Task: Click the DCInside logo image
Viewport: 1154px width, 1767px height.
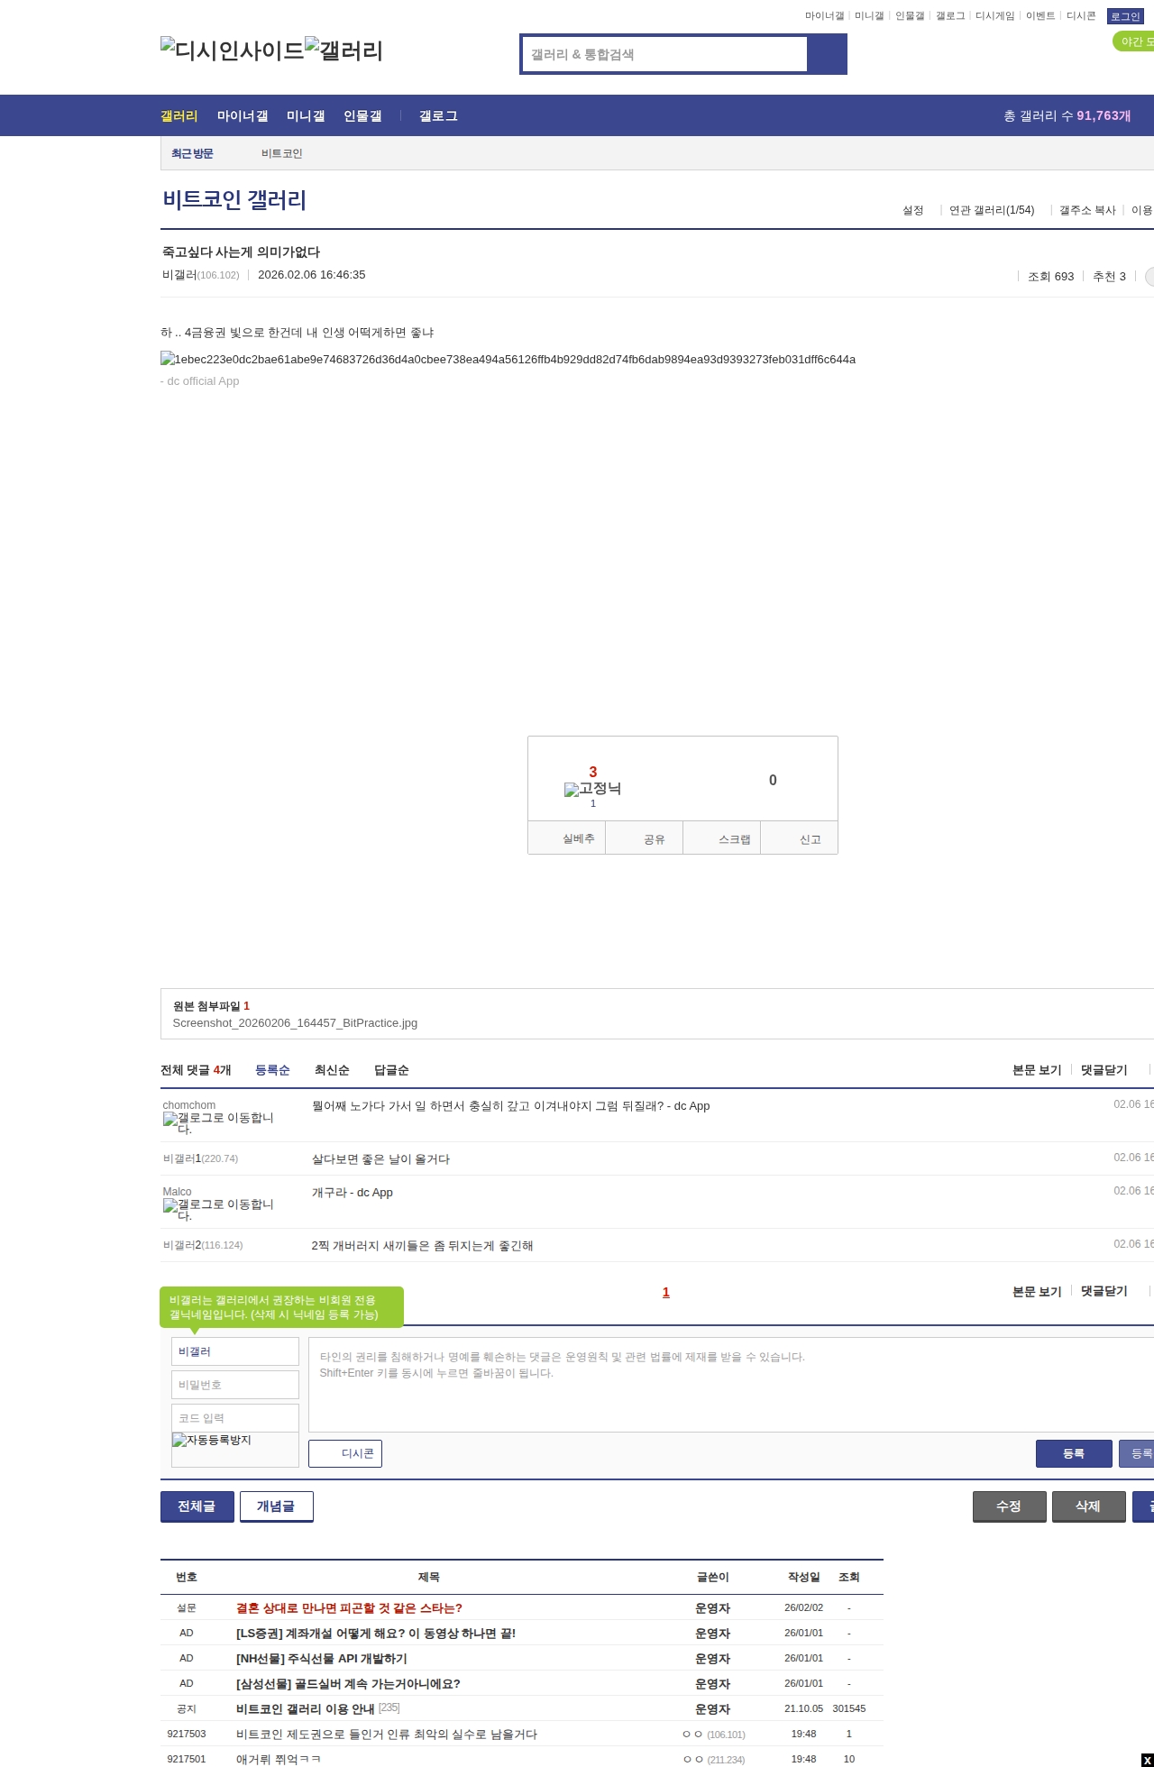Action: [x=232, y=50]
